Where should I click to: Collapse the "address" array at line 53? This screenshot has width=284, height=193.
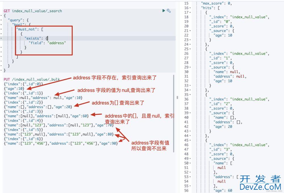click(190, 177)
